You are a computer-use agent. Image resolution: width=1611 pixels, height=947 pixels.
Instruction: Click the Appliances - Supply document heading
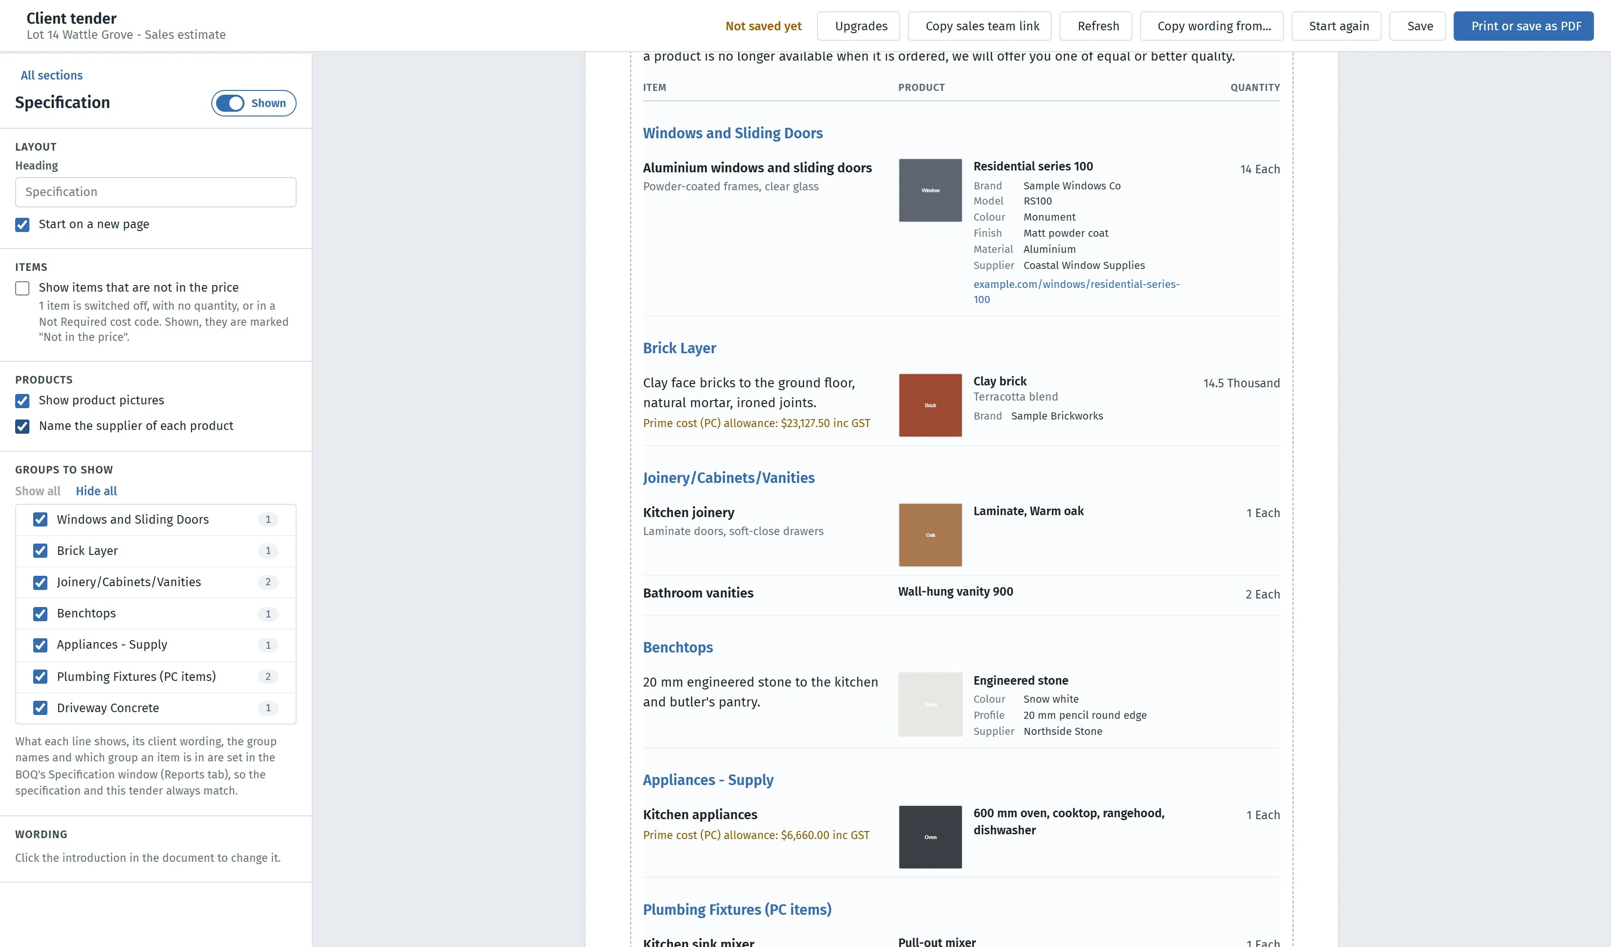(x=708, y=780)
